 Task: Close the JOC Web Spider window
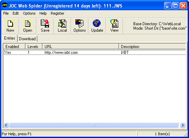tap(183, 6)
